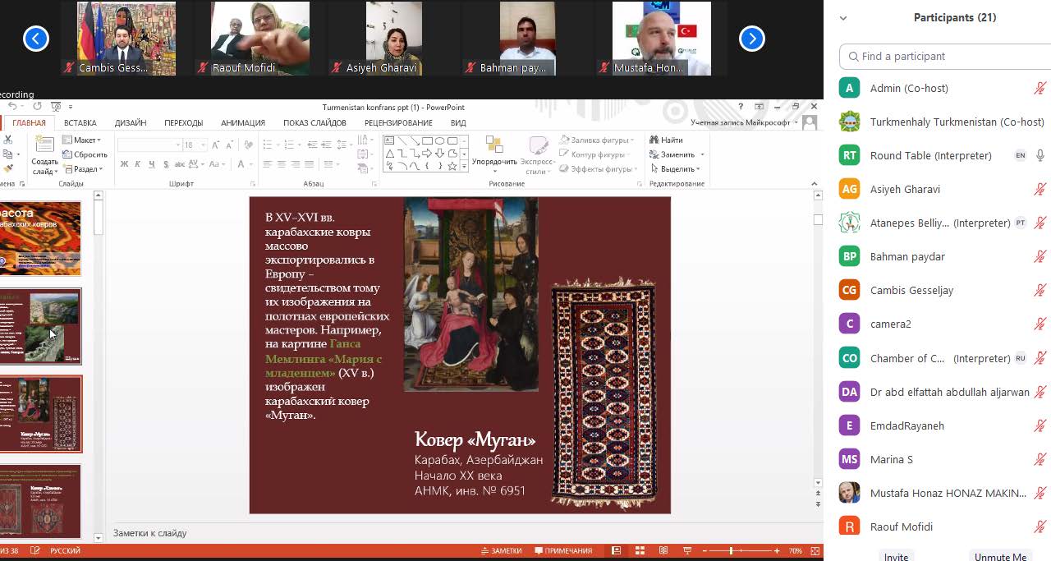Open the ПЕРЕХОДЫ ribbon tab
The image size is (1051, 561).
coord(184,123)
